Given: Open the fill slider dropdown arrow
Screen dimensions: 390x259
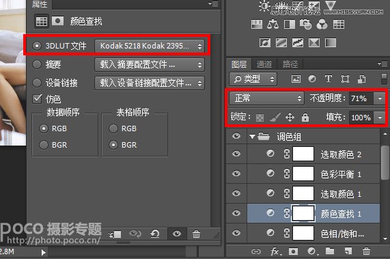Looking at the screenshot, I should (380, 117).
